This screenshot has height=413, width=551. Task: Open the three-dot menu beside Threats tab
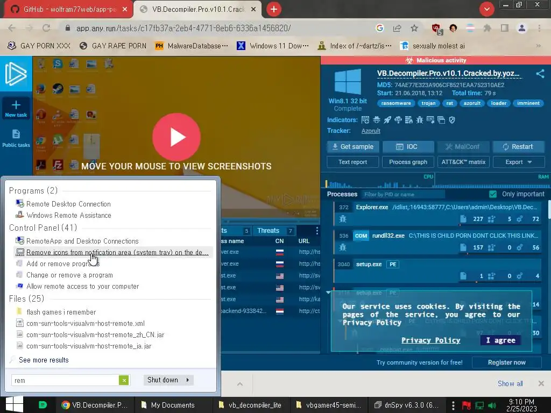coord(317,230)
